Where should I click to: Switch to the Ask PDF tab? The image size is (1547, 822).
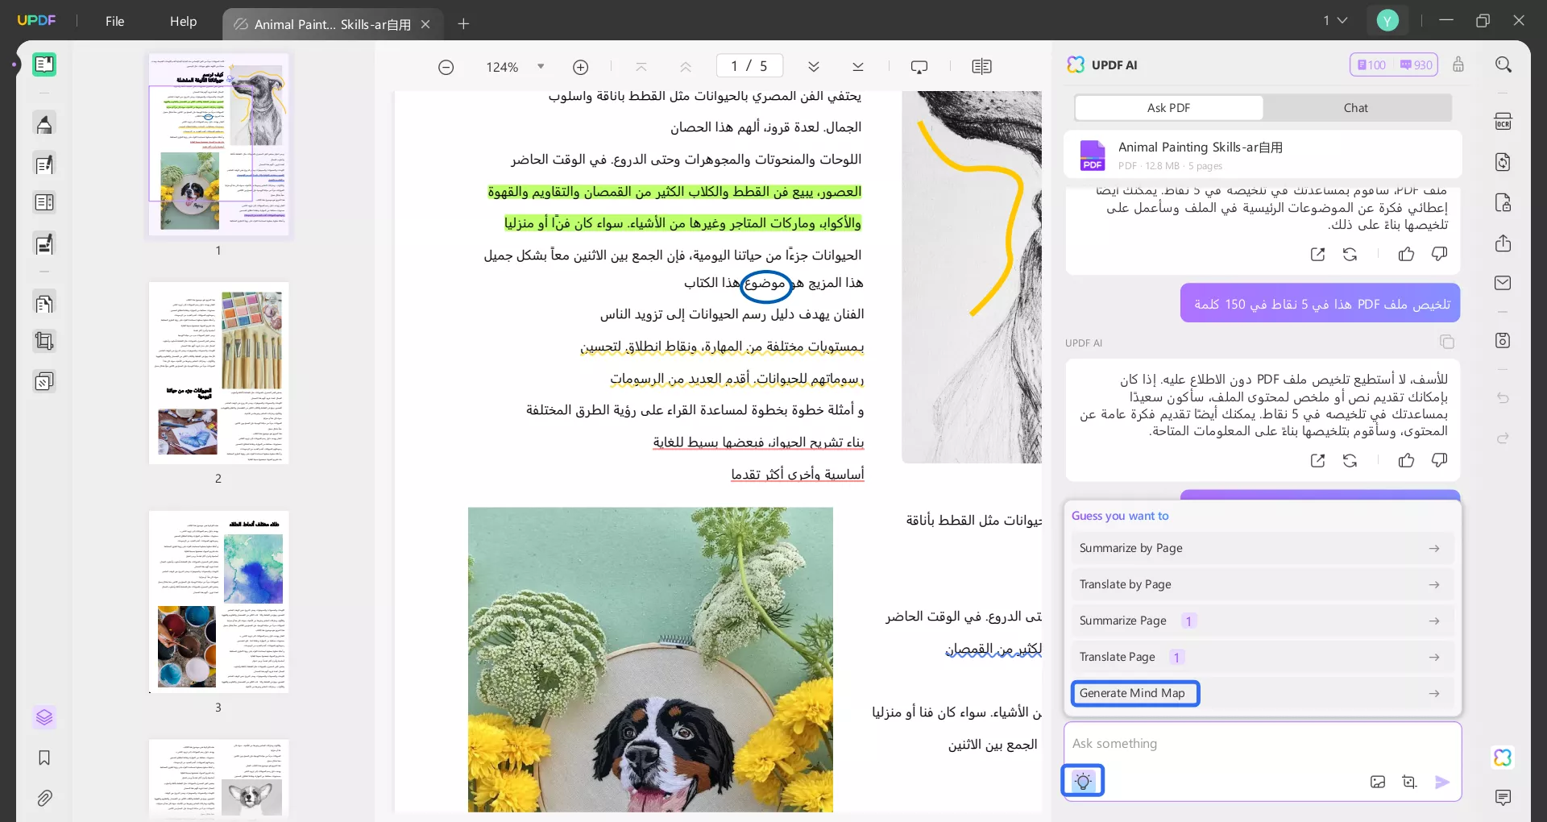point(1168,108)
